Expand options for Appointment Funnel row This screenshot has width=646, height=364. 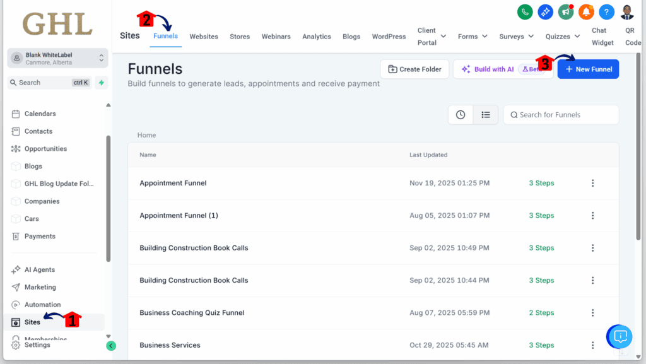pyautogui.click(x=592, y=183)
